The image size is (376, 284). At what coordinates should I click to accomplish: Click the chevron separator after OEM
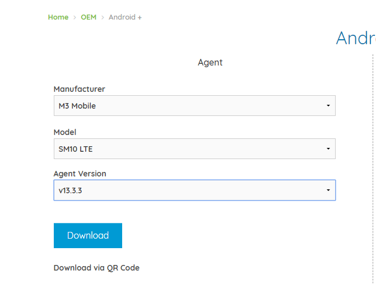pos(103,17)
